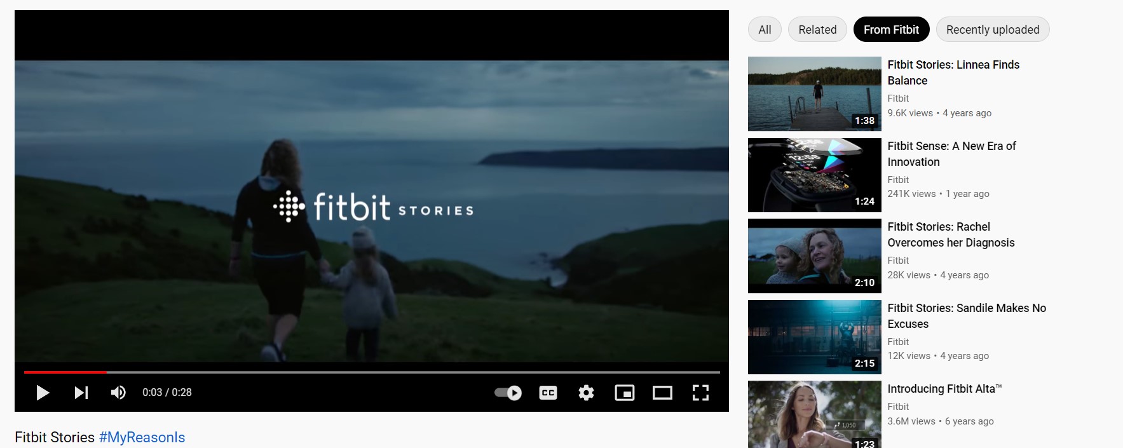Click the 0:03 / 0:28 time display
The height and width of the screenshot is (448, 1123).
point(167,393)
